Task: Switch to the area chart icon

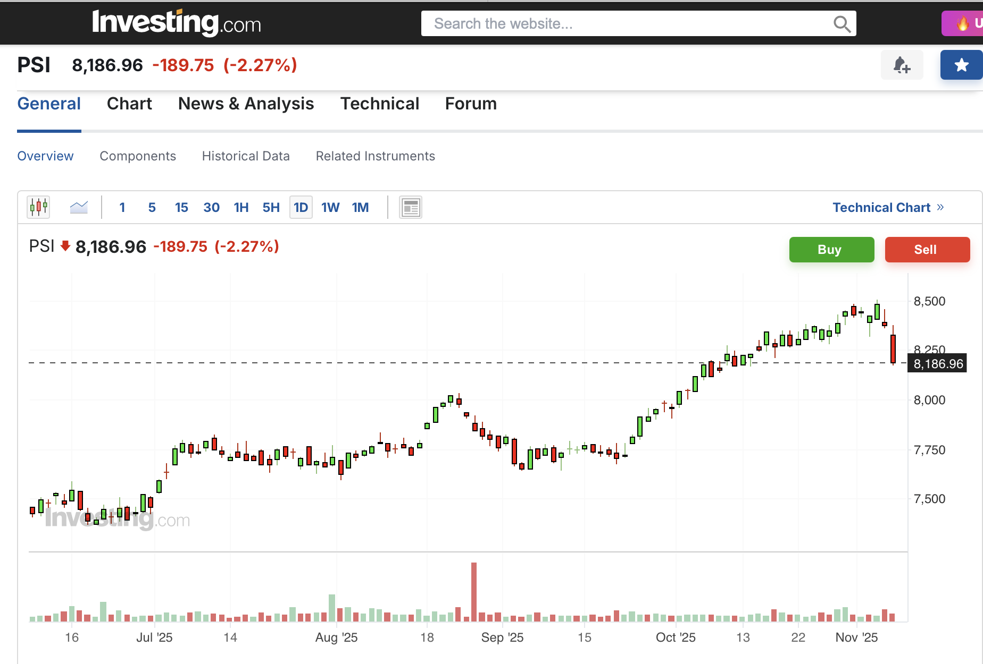Action: 79,207
